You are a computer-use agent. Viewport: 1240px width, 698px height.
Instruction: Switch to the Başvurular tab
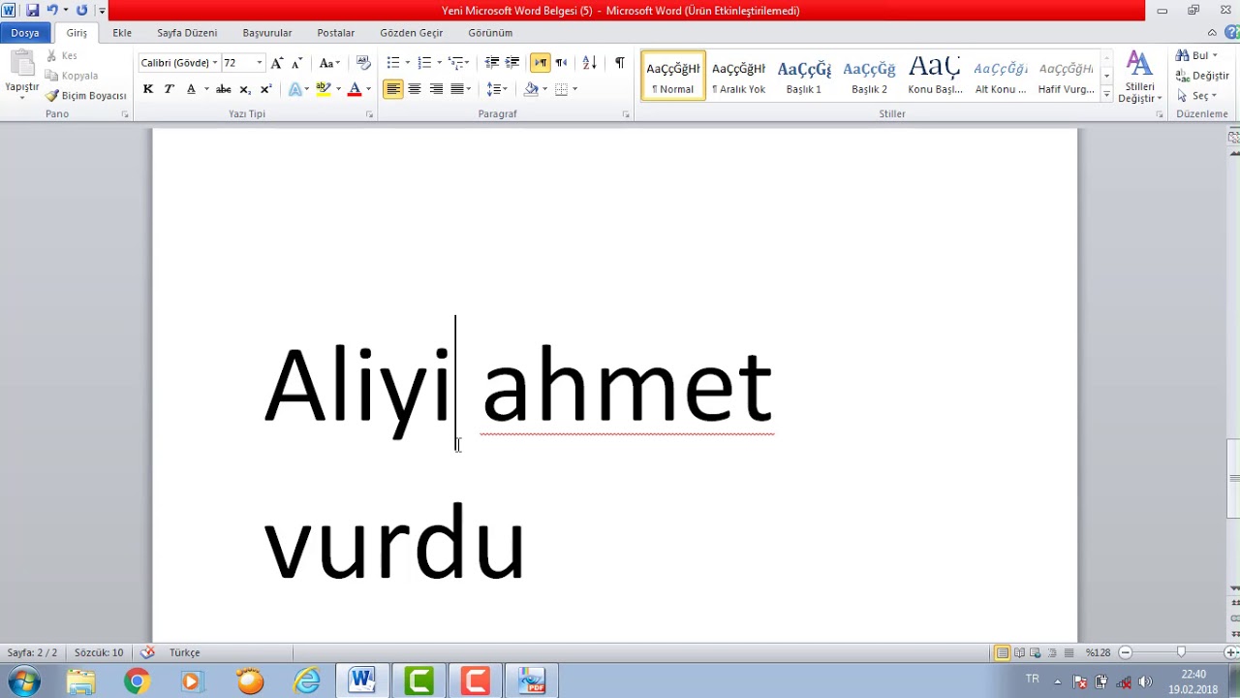(x=267, y=33)
